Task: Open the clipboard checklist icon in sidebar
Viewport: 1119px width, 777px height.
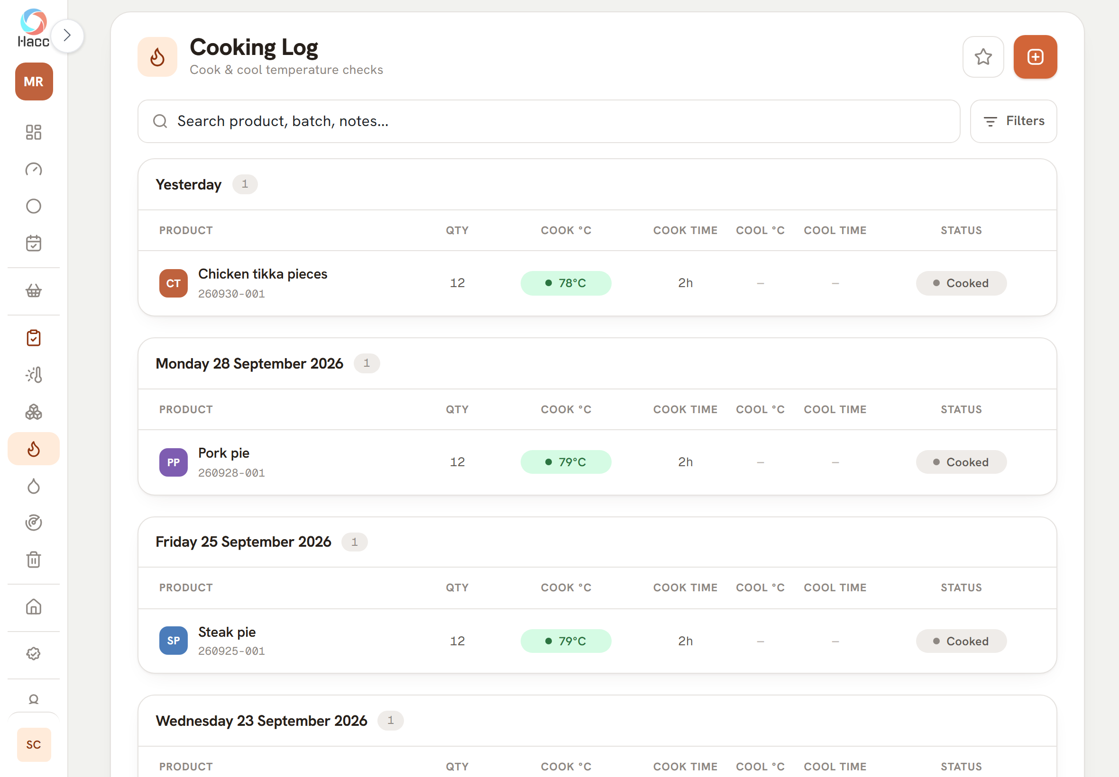Action: pos(34,338)
